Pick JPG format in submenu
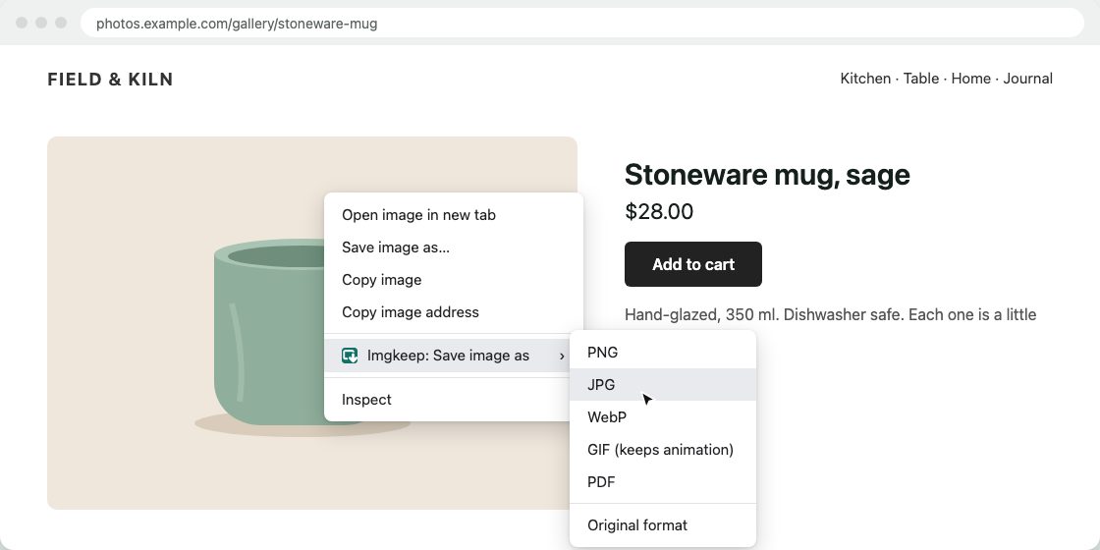This screenshot has width=1100, height=550. tap(663, 385)
